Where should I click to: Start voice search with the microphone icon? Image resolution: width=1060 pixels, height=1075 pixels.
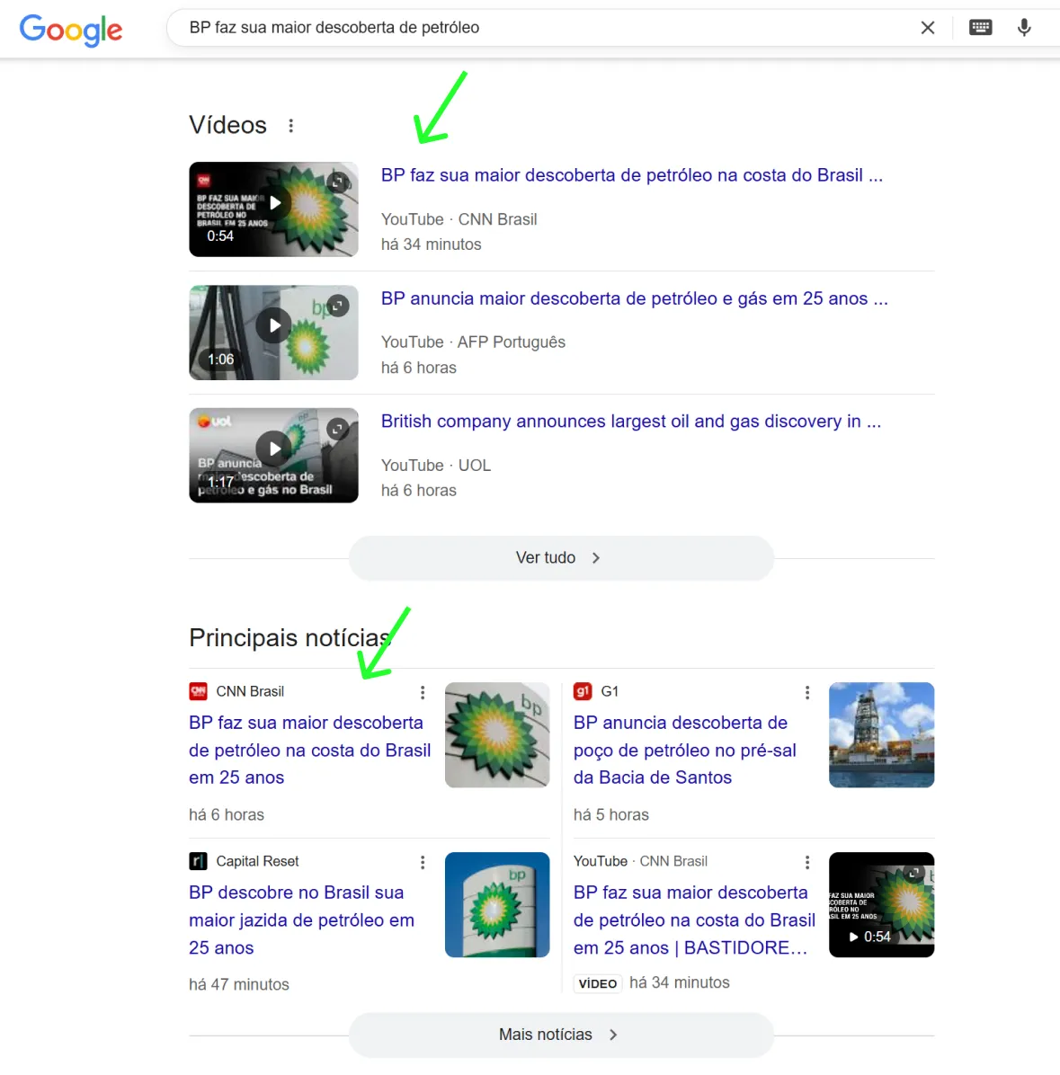tap(1024, 28)
